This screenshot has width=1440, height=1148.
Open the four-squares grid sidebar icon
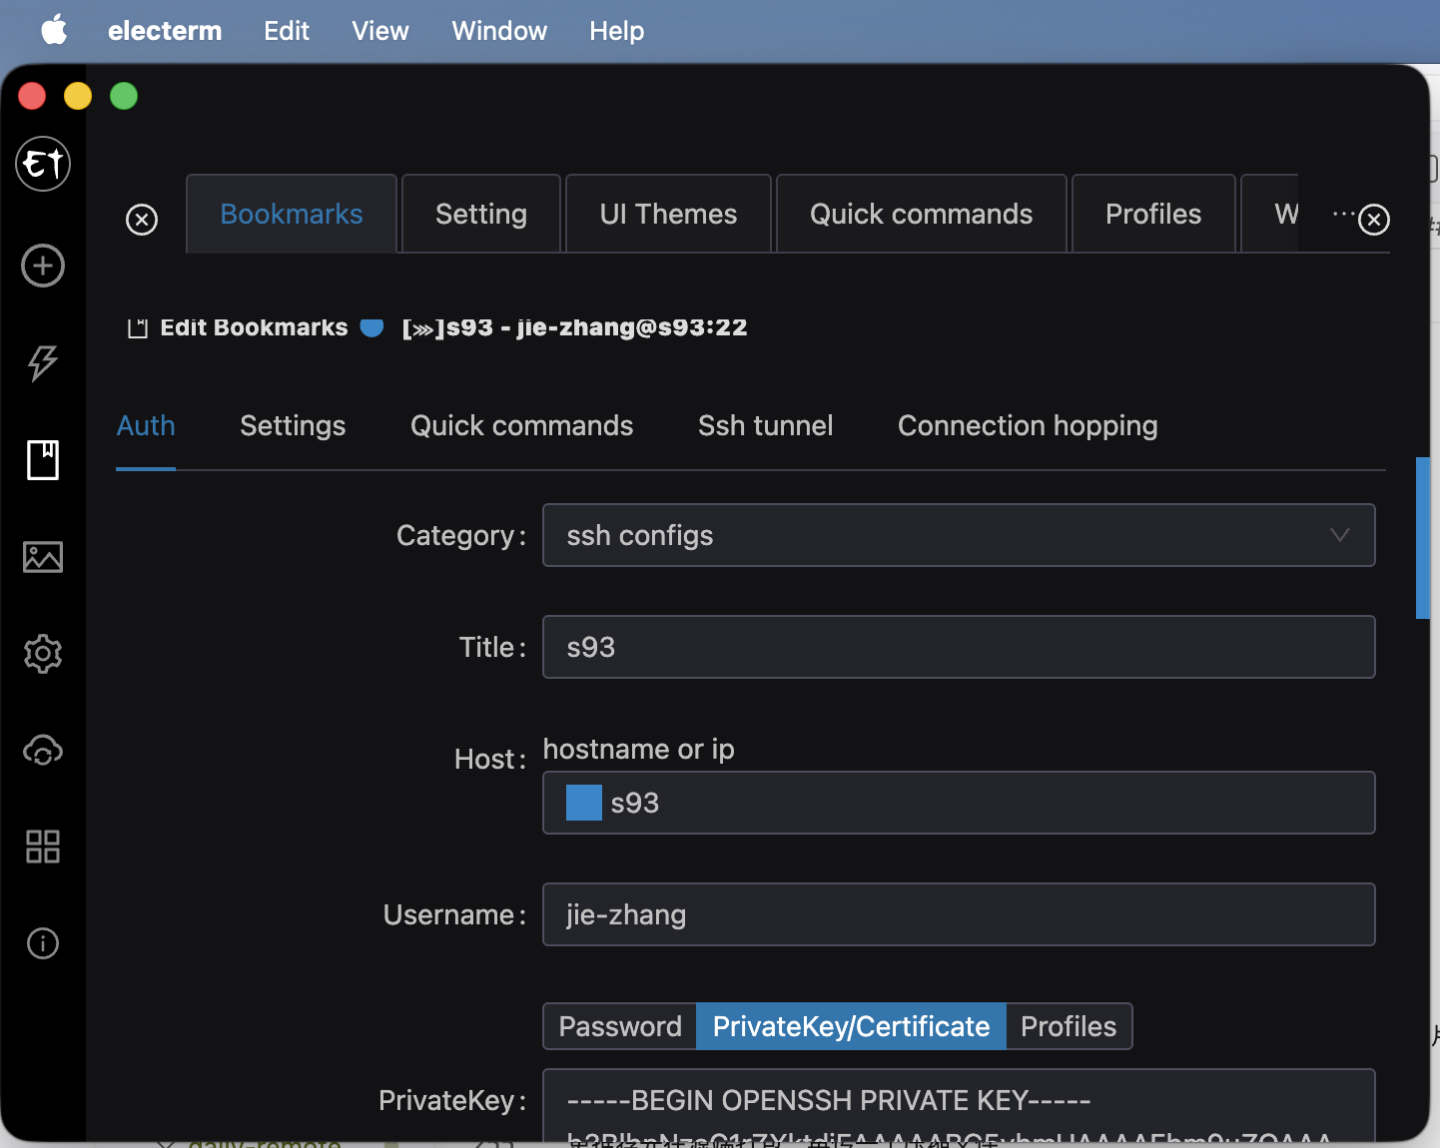[x=43, y=847]
